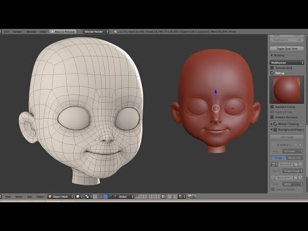Click the pack image icon
308x231 pixels.
point(273,178)
